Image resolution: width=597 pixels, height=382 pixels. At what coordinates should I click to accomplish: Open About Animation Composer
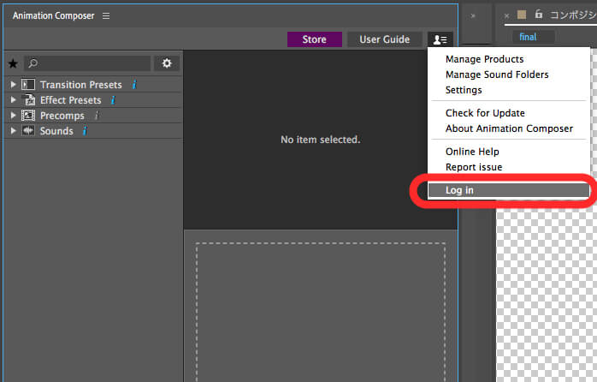coord(509,128)
